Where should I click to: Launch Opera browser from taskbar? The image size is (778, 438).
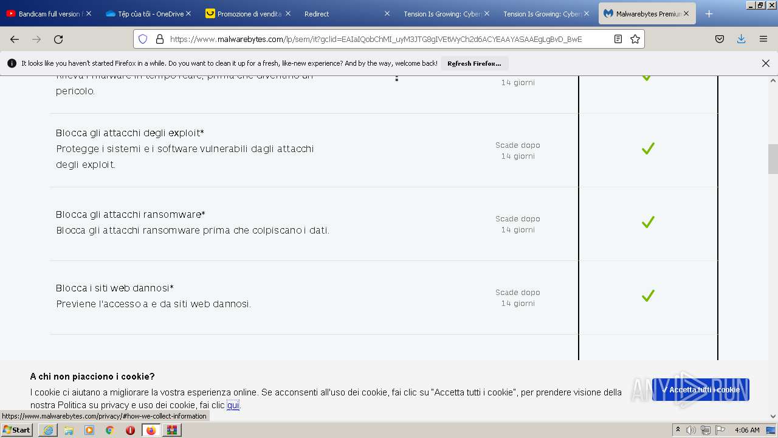click(130, 430)
